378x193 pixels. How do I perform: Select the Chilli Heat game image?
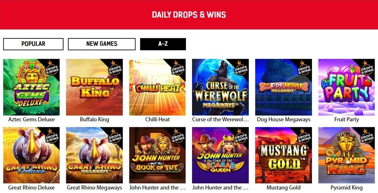point(157,87)
